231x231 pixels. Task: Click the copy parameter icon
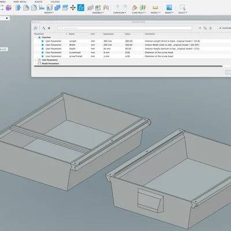point(205,28)
